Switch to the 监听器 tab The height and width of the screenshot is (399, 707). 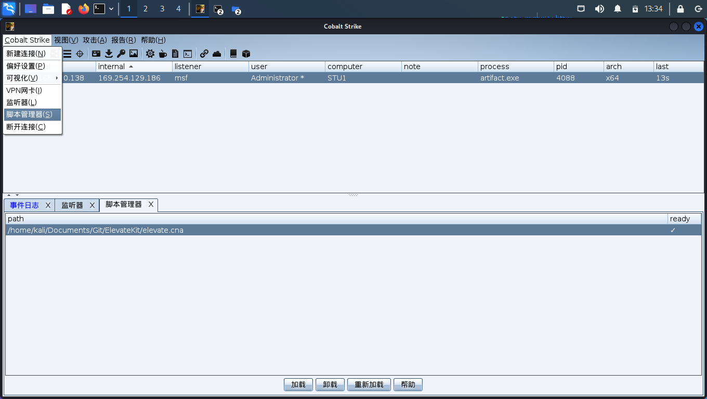tap(72, 205)
